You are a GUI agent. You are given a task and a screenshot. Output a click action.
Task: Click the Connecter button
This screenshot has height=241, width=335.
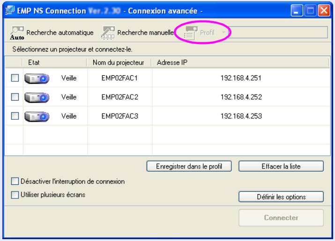pos(281,218)
